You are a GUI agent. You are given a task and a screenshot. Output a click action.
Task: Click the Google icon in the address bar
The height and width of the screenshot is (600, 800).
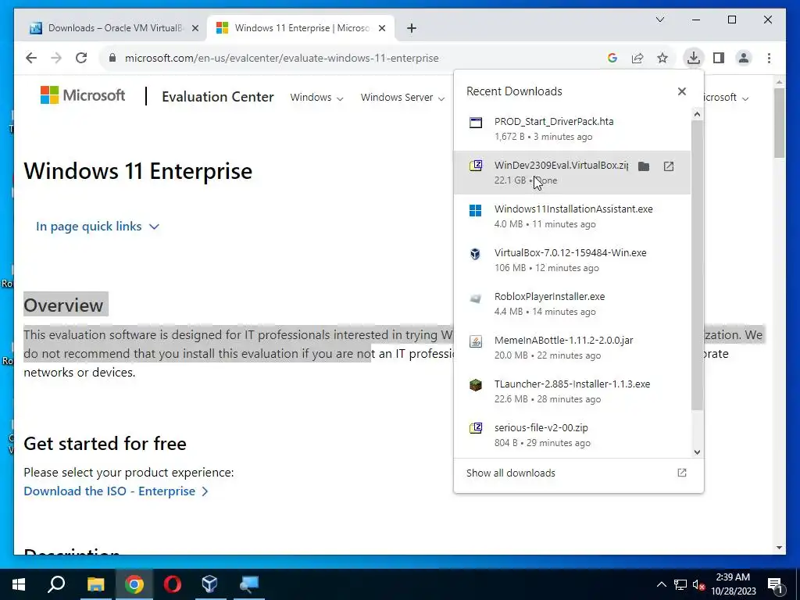[612, 58]
